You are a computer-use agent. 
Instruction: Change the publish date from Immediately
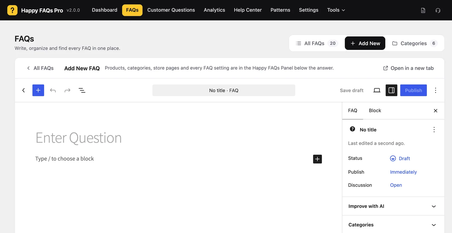pyautogui.click(x=403, y=172)
